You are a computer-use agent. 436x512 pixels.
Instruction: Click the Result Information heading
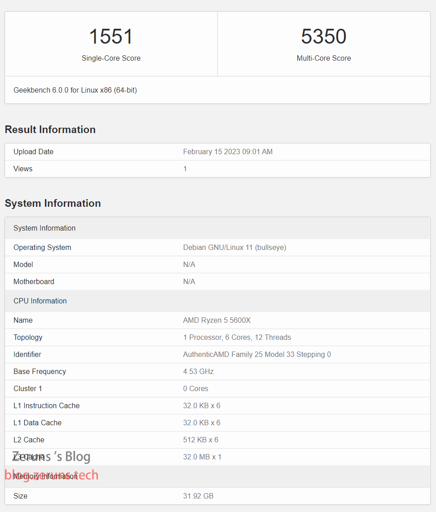tap(50, 129)
